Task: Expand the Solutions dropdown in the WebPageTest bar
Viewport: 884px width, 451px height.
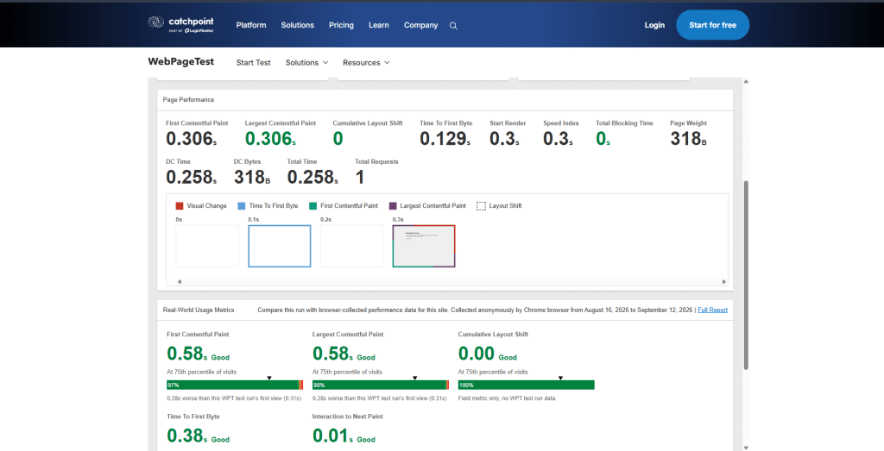Action: coord(306,62)
